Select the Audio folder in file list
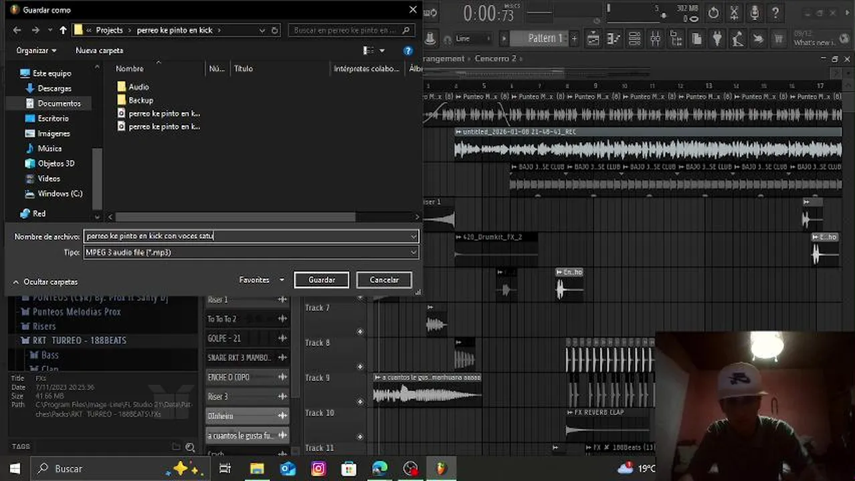The image size is (855, 481). point(138,87)
